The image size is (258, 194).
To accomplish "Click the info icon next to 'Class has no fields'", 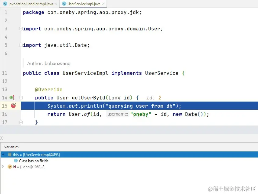I will coord(16,161).
